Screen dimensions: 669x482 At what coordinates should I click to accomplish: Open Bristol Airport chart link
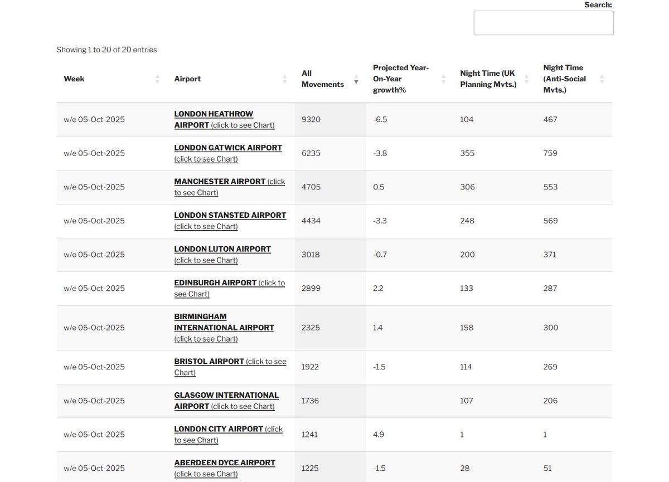tap(230, 367)
